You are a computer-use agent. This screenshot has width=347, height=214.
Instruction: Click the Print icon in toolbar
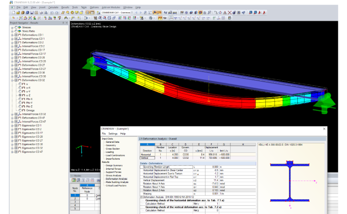click(41, 13)
